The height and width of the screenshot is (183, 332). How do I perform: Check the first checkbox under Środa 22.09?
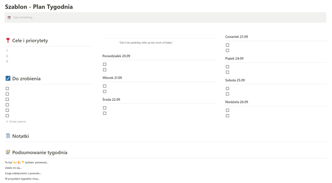click(105, 108)
